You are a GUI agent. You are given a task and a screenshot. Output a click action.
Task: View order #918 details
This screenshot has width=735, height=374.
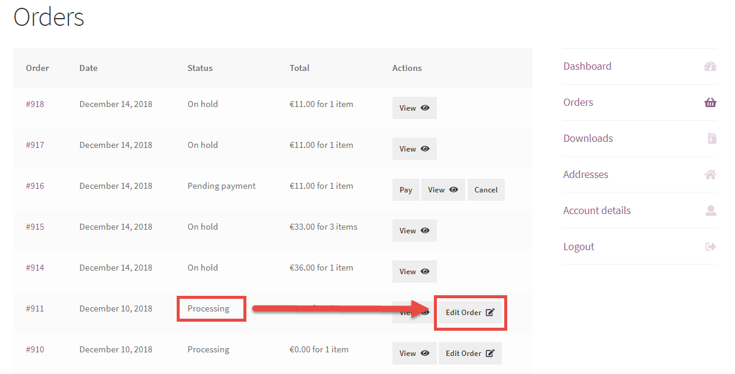[415, 108]
